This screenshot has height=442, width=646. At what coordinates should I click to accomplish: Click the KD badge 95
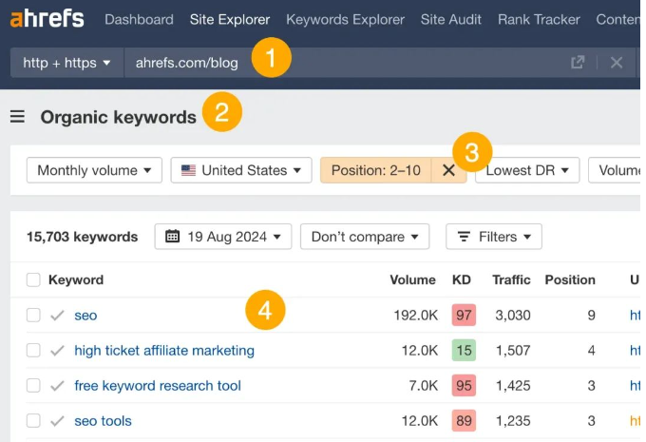click(464, 386)
